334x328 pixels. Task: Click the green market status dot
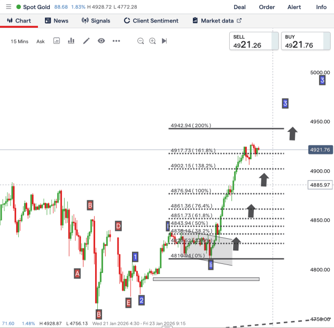click(x=19, y=7)
